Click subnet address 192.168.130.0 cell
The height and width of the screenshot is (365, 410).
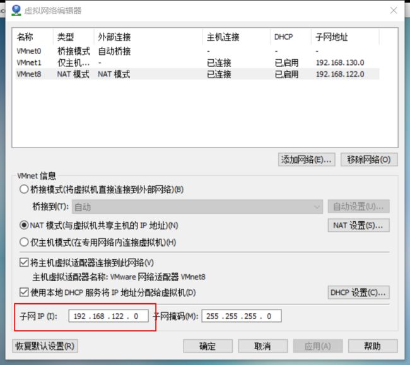tap(340, 62)
